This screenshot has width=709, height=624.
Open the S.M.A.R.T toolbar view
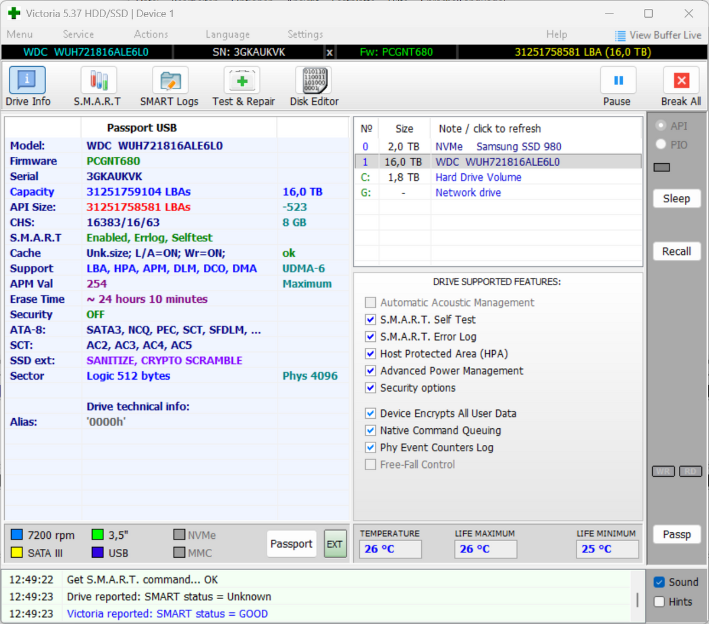pos(97,87)
